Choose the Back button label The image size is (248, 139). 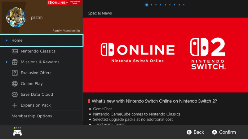(199, 132)
